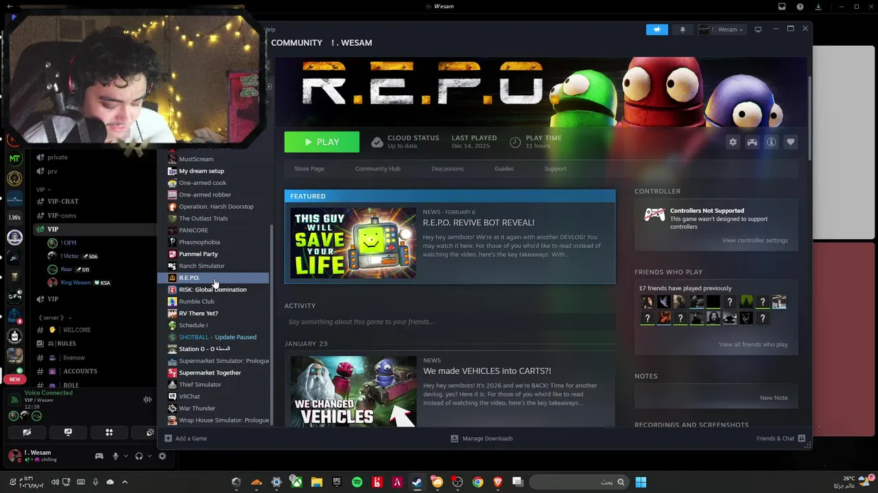Image resolution: width=878 pixels, height=493 pixels.
Task: Toggle Discord microphone mute
Action: pos(115,456)
